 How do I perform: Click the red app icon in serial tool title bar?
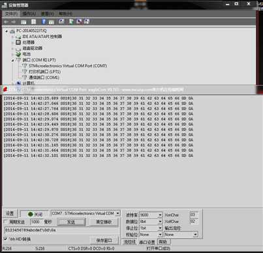pos(5,89)
